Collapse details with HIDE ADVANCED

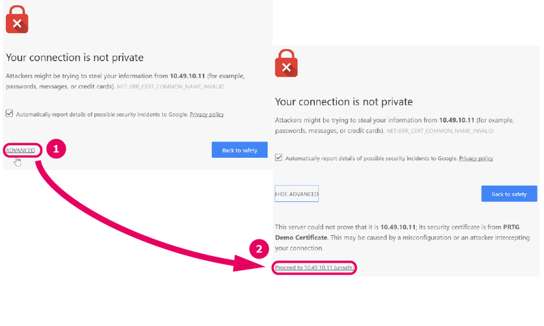[x=296, y=194]
